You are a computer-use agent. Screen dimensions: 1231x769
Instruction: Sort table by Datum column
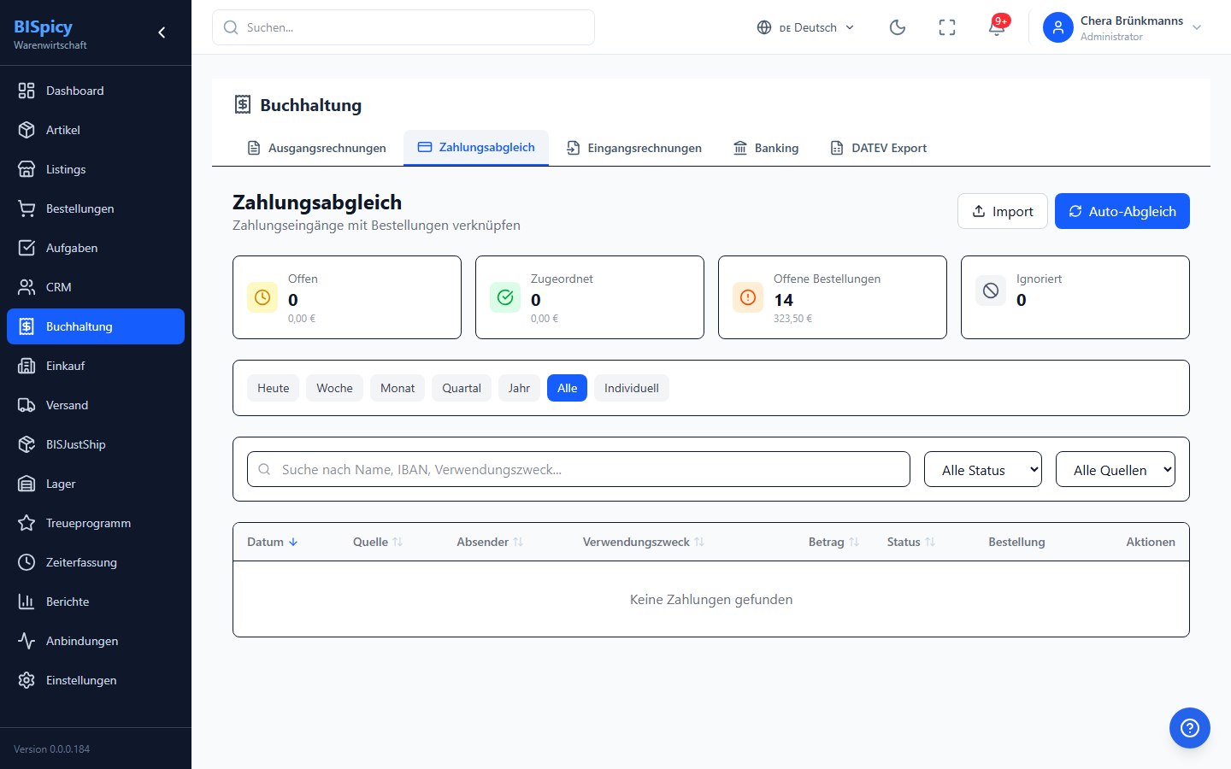pyautogui.click(x=273, y=542)
